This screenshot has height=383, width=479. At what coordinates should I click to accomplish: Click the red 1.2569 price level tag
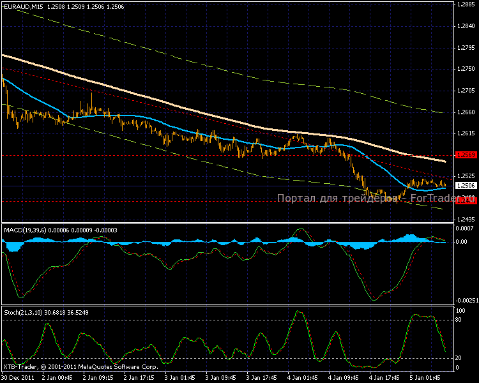[x=466, y=155]
